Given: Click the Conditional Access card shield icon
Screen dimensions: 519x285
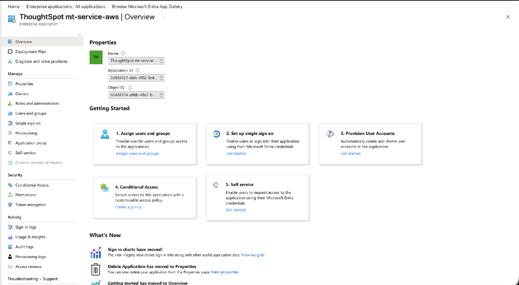Looking at the screenshot, I should pyautogui.click(x=105, y=188).
